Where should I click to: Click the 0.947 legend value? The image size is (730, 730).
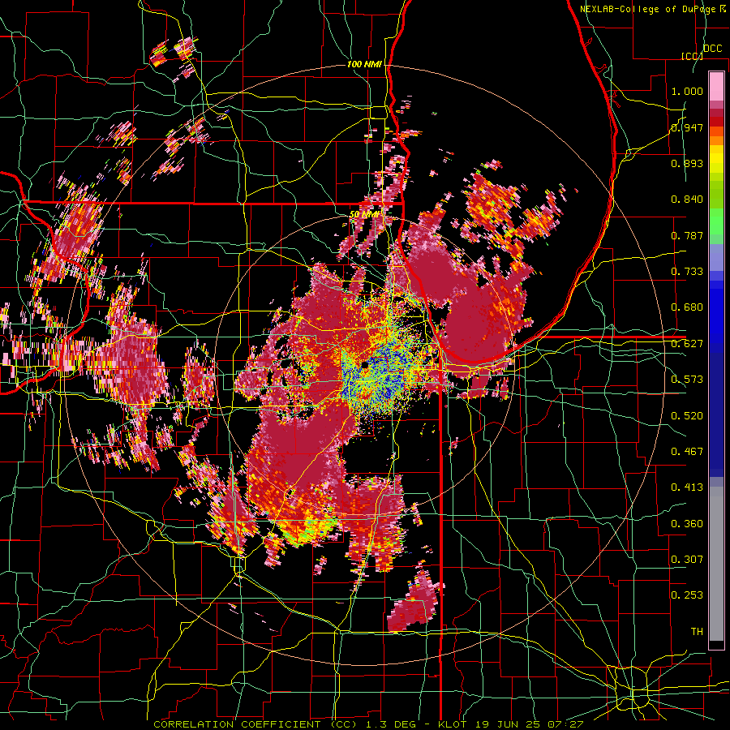pyautogui.click(x=687, y=127)
